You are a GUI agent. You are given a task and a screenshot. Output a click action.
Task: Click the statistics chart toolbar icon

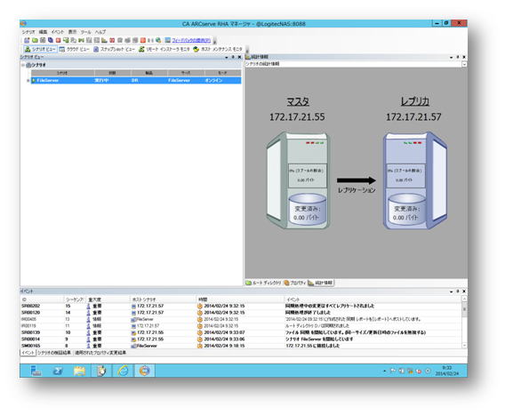(104, 40)
